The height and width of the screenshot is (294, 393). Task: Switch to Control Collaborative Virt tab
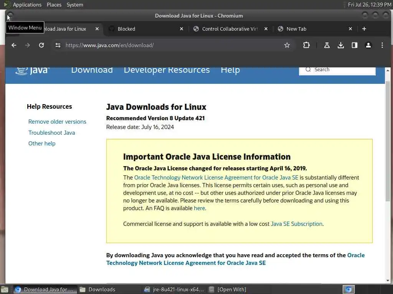tap(231, 29)
